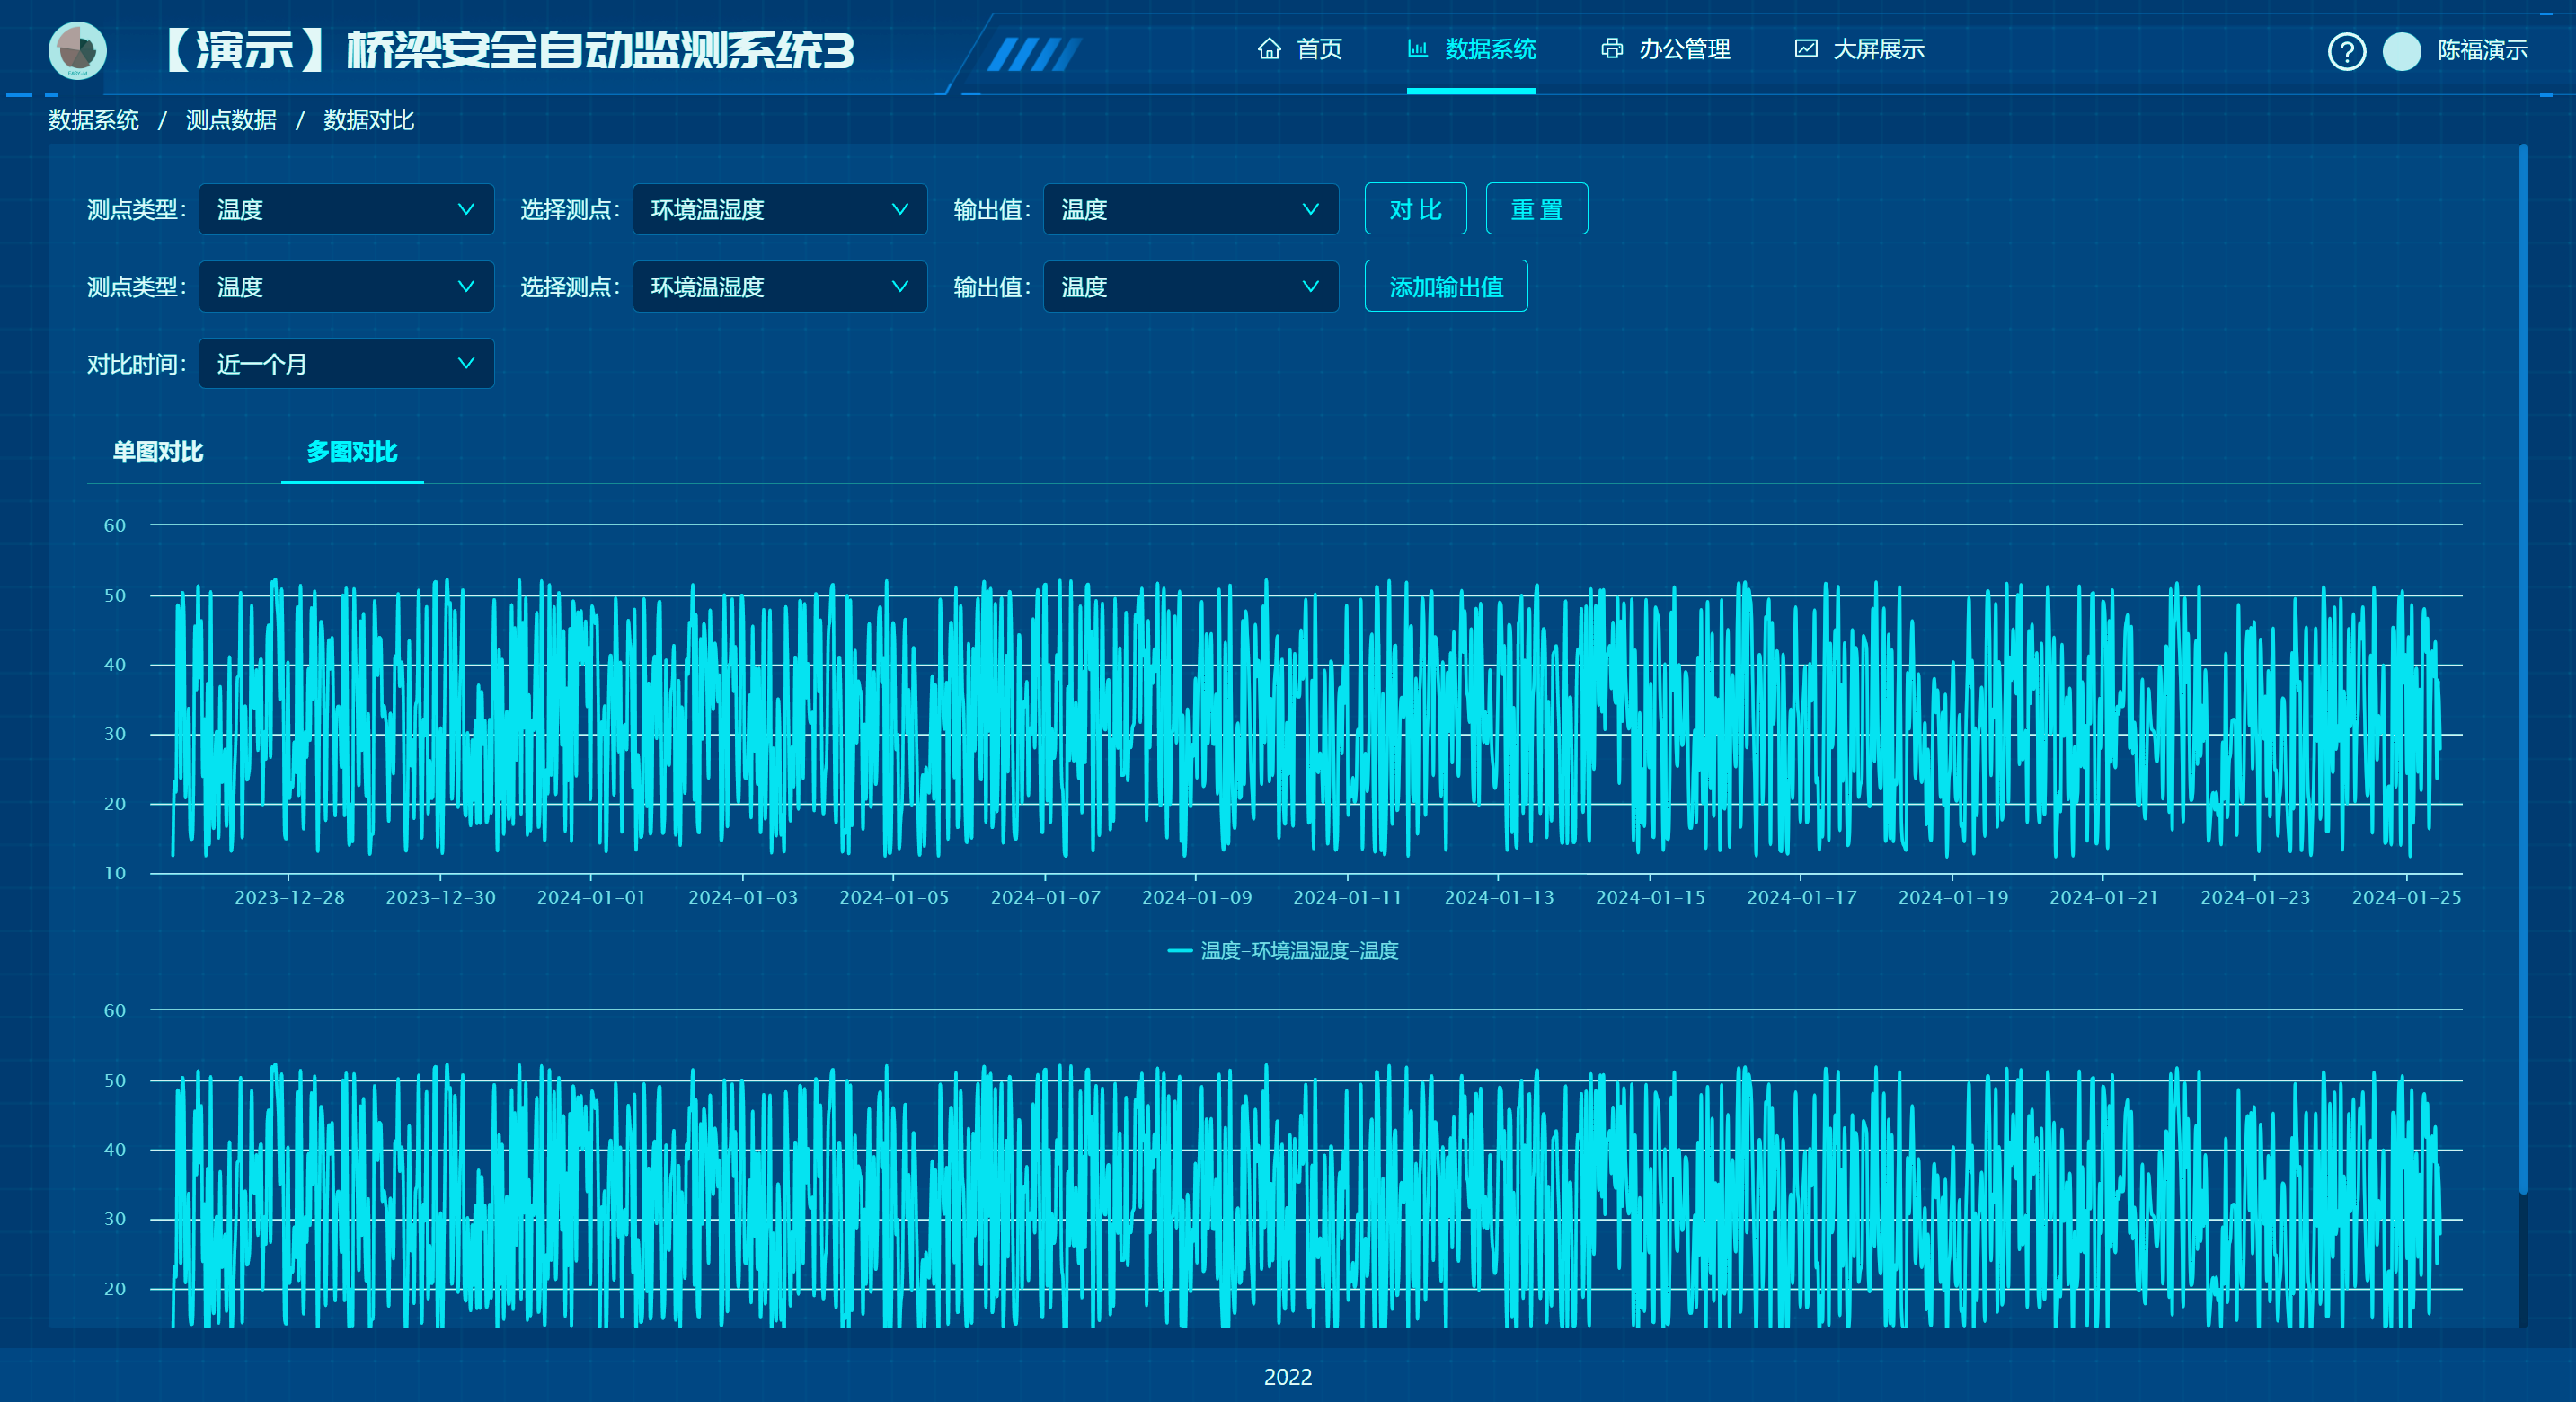Click the home icon beside 首页

pyautogui.click(x=1269, y=49)
